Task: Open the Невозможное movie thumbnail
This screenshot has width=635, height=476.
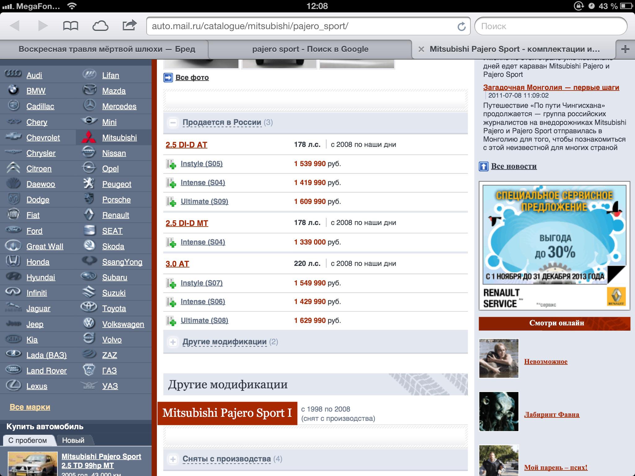Action: (x=499, y=358)
